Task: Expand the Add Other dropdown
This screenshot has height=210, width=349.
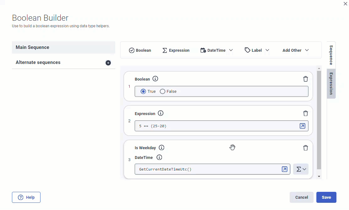Action: 295,50
